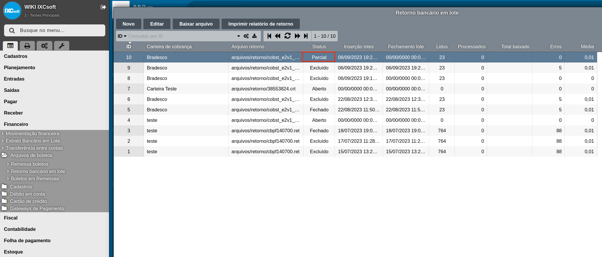Expand the search suggestions dropdown arrow
Viewport: 602px width, 257px height.
click(x=238, y=36)
